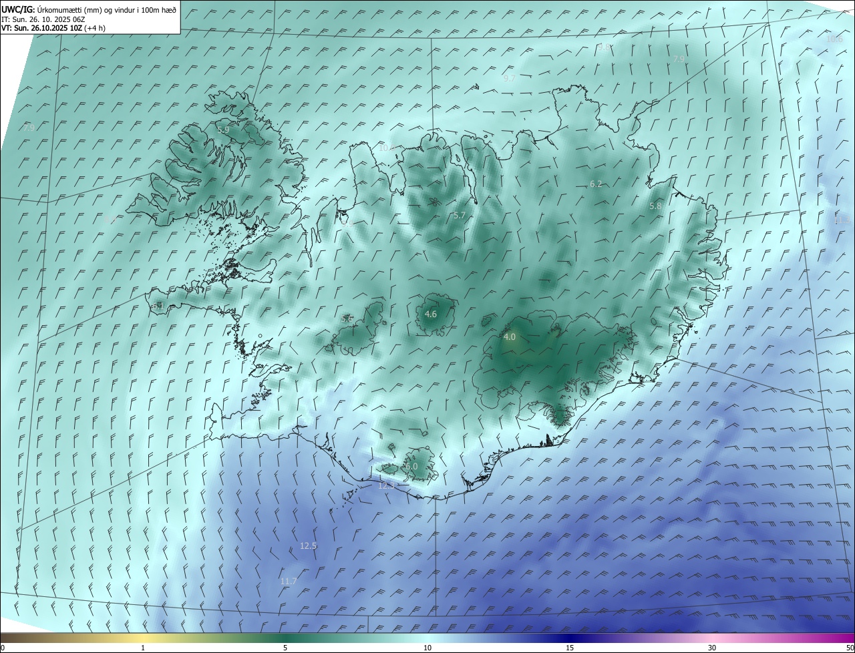Click the 15 tick on the color scale
The height and width of the screenshot is (653, 855).
(570, 648)
